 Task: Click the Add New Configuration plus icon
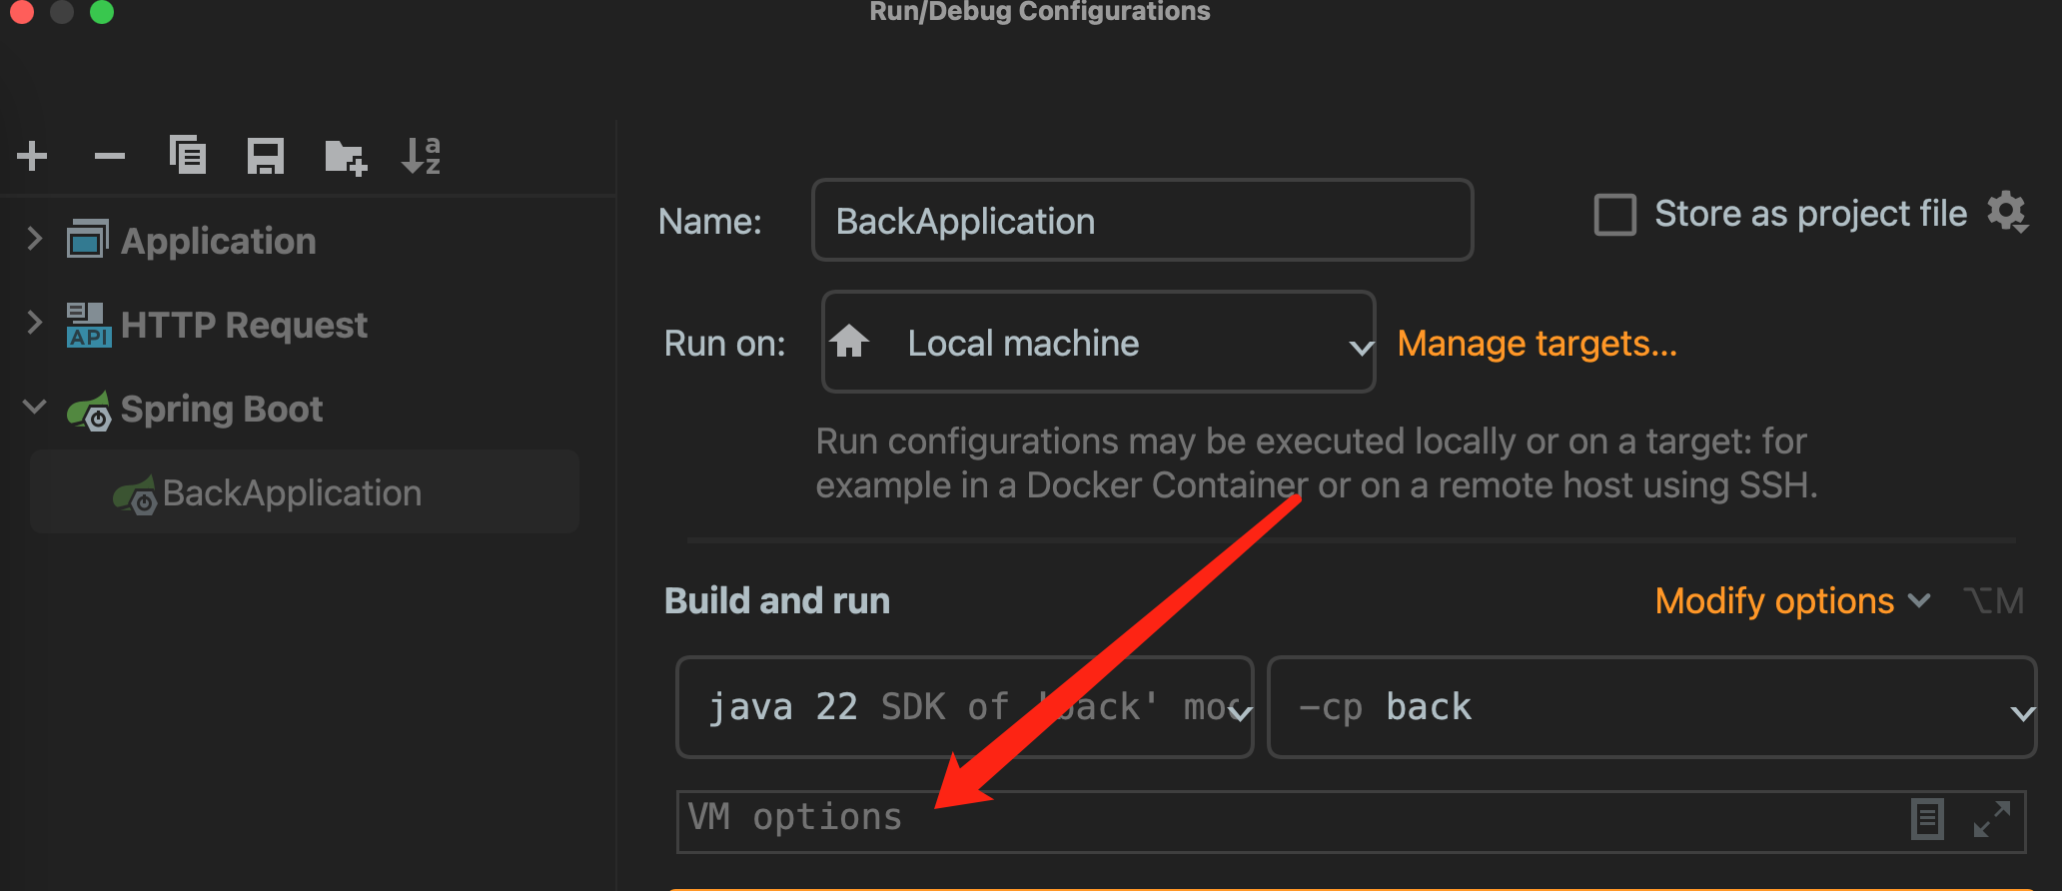pos(32,156)
